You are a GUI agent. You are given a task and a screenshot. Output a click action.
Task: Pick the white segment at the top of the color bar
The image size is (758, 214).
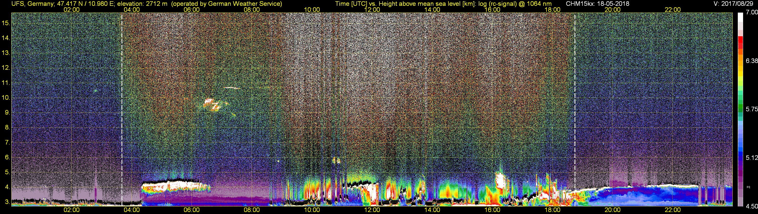(x=740, y=17)
